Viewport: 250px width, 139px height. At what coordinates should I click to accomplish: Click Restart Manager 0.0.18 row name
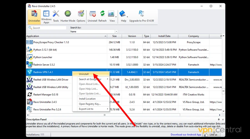click(46, 95)
